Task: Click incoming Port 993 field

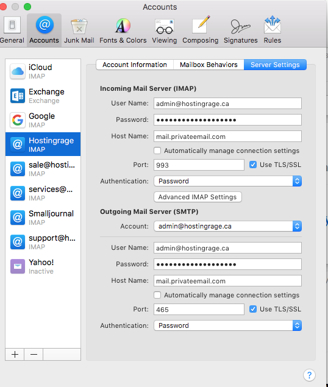Action: point(199,165)
